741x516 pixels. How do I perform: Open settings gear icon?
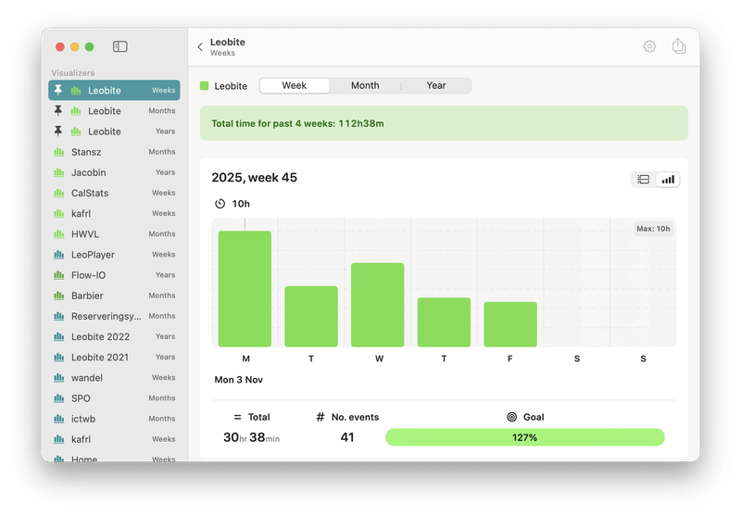coord(649,46)
